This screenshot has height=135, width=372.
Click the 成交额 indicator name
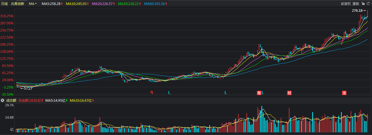(x=12, y=101)
